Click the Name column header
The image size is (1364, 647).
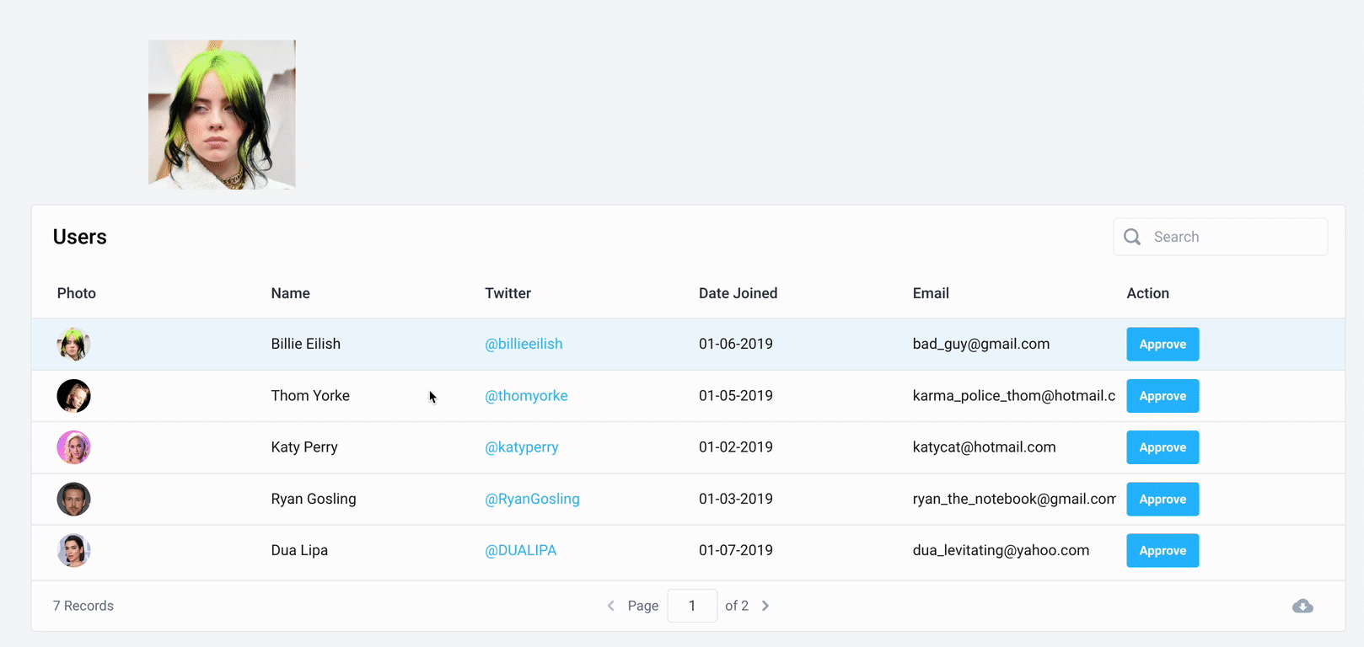pos(291,293)
